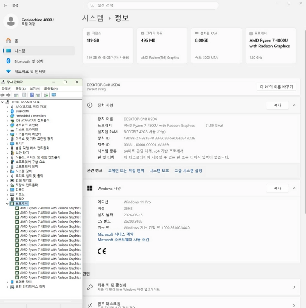Image resolution: width=306 pixels, height=308 pixels.
Task: Click the GenMachine 4800U user avatar
Action: (11, 21)
